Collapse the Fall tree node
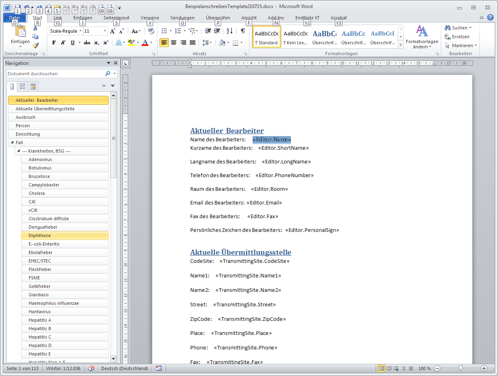The width and height of the screenshot is (498, 376). click(x=12, y=143)
